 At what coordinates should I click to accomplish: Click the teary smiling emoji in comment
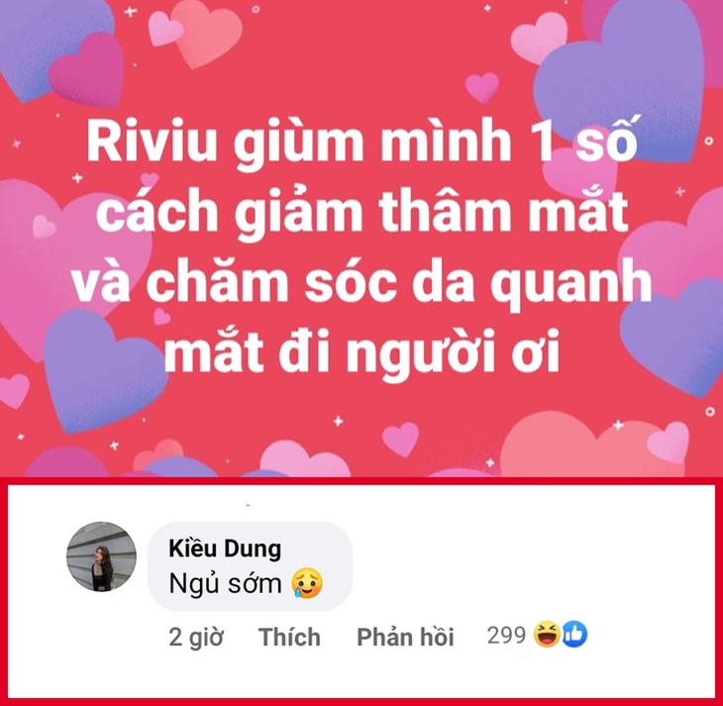click(x=307, y=583)
